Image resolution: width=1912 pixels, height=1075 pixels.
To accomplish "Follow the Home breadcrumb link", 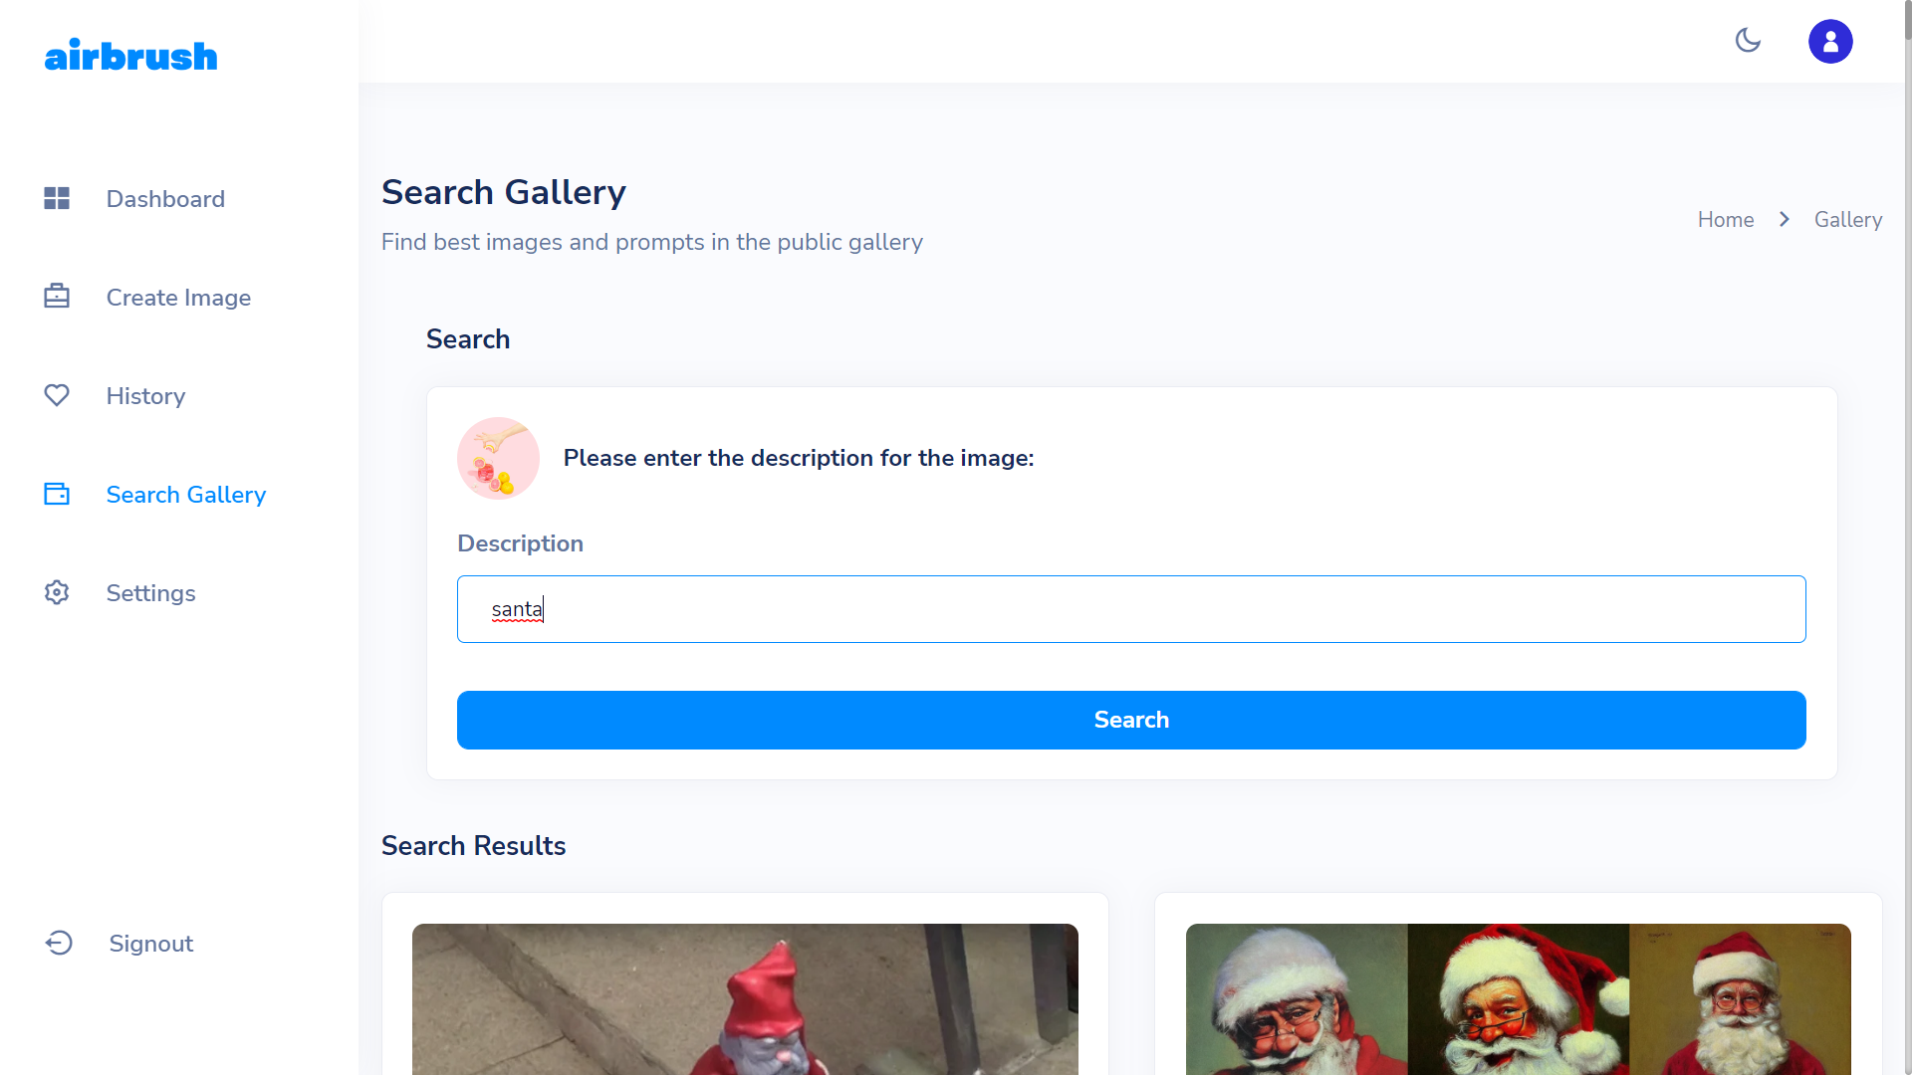I will (1726, 220).
